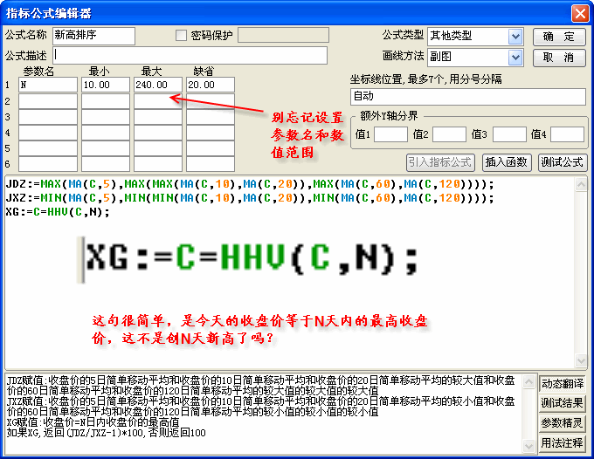Click the JXZ formula line in editor

pyautogui.click(x=250, y=198)
